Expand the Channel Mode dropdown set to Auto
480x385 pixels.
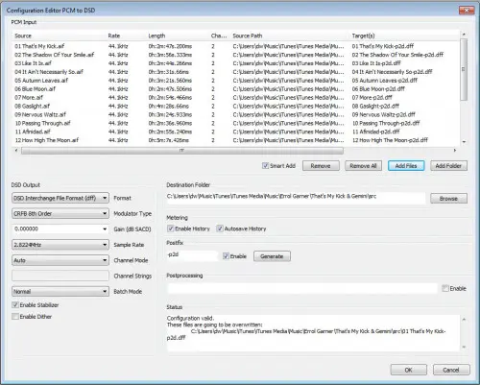point(60,260)
